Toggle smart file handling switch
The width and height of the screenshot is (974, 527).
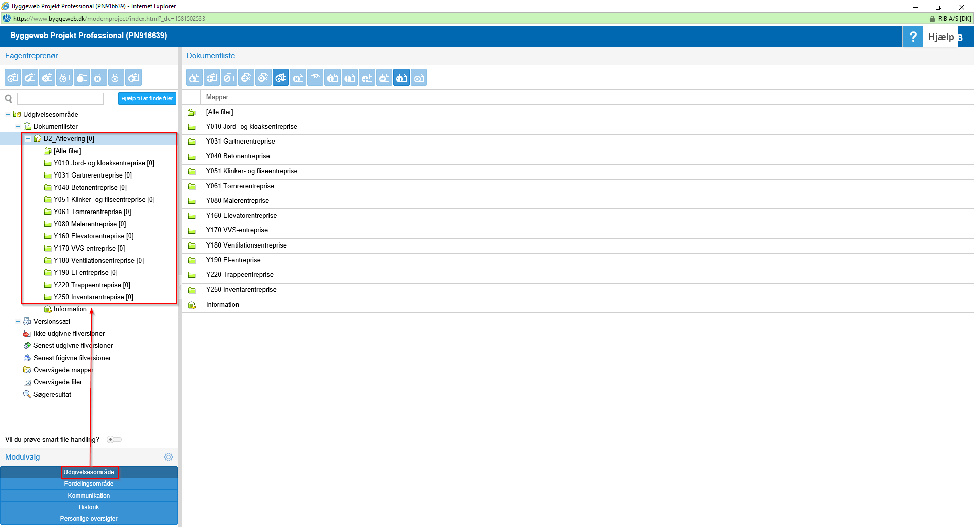pos(114,440)
